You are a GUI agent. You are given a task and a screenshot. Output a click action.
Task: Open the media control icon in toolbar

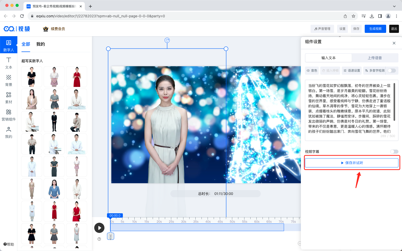(364, 16)
